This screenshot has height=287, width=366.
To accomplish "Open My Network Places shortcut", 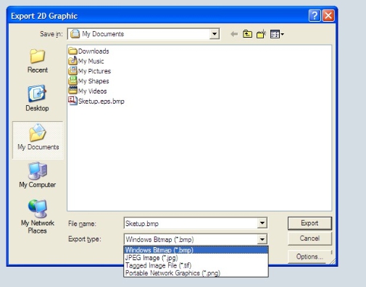I will tap(38, 217).
